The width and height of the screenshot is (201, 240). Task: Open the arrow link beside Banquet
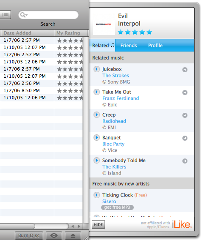(x=185, y=138)
